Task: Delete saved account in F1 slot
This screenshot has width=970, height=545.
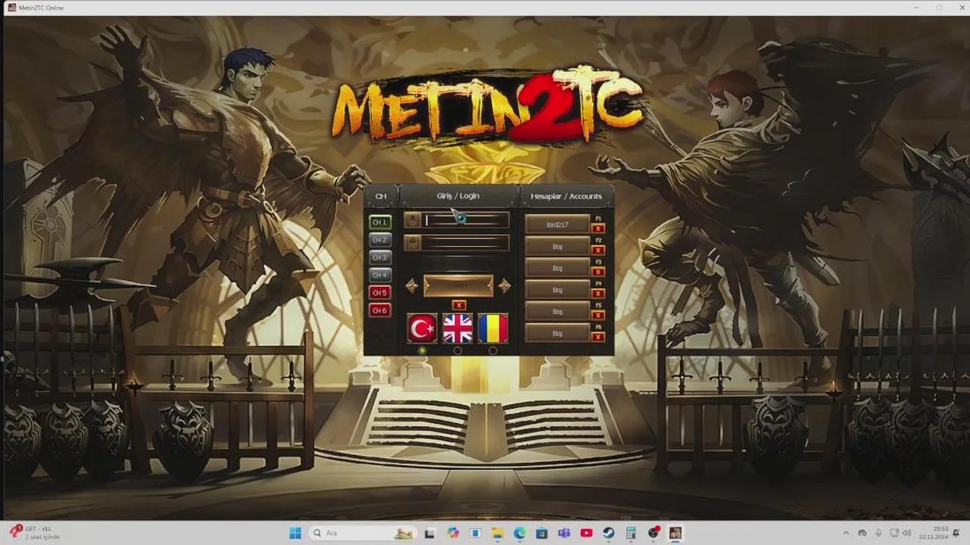Action: pos(598,229)
